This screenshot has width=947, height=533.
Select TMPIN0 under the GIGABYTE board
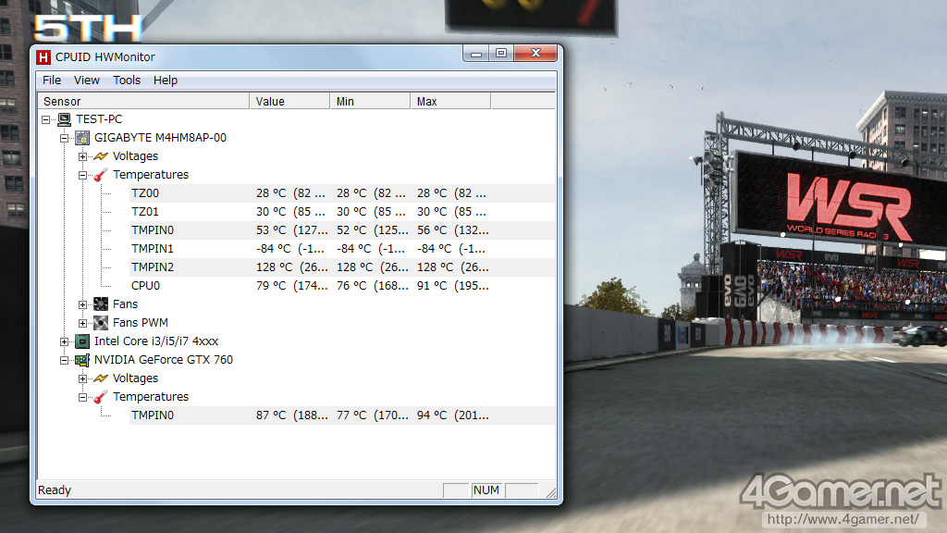[x=342, y=230]
